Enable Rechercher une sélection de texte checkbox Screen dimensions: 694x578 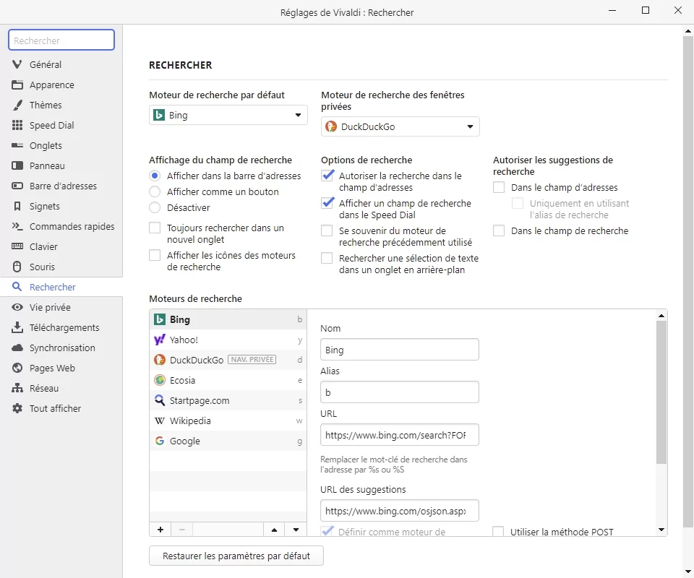(327, 258)
